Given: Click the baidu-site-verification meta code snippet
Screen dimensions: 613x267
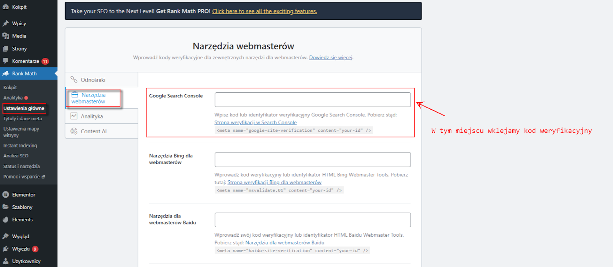Looking at the screenshot, I should [292, 251].
